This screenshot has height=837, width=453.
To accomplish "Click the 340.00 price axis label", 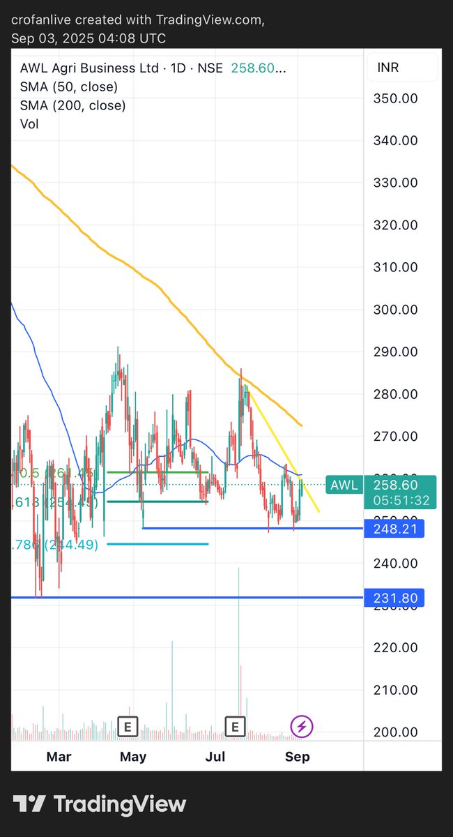I will (396, 140).
